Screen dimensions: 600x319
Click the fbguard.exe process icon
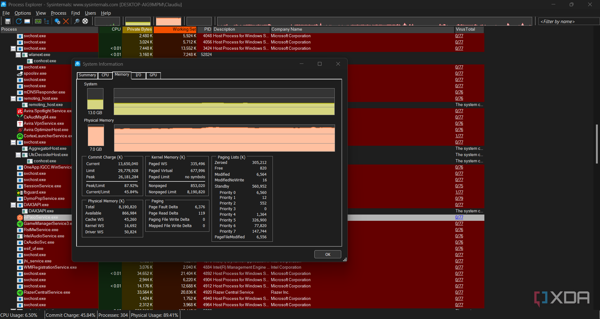point(20,192)
